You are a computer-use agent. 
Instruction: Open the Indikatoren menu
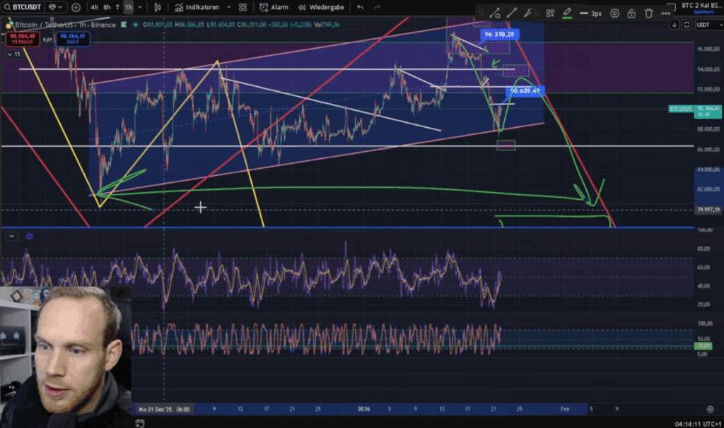(x=197, y=7)
